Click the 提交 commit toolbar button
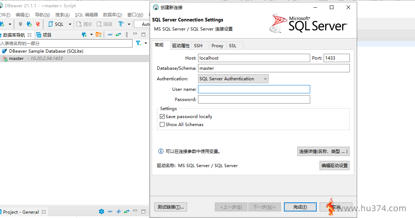The width and height of the screenshot is (415, 218). (84, 24)
